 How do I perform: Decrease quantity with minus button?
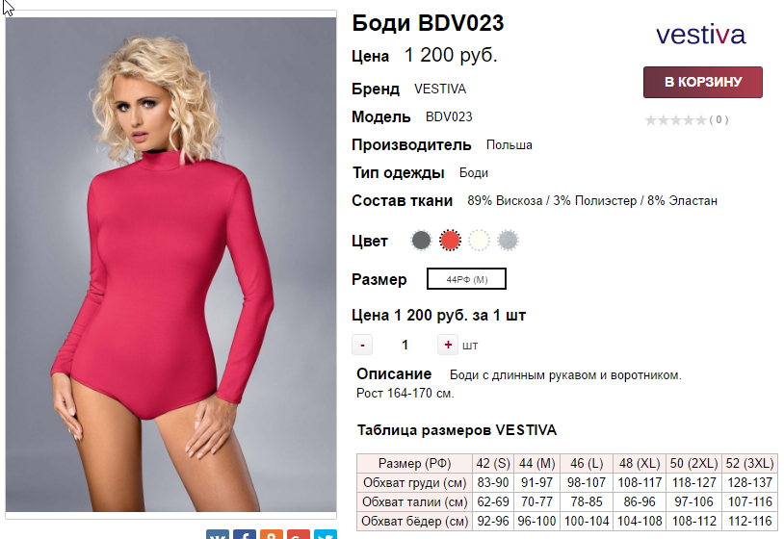click(362, 345)
